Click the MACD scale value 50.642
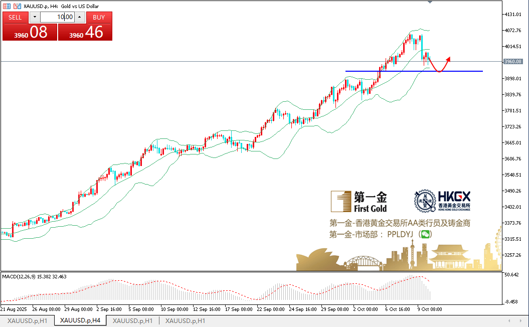The image size is (529, 327). (511, 275)
